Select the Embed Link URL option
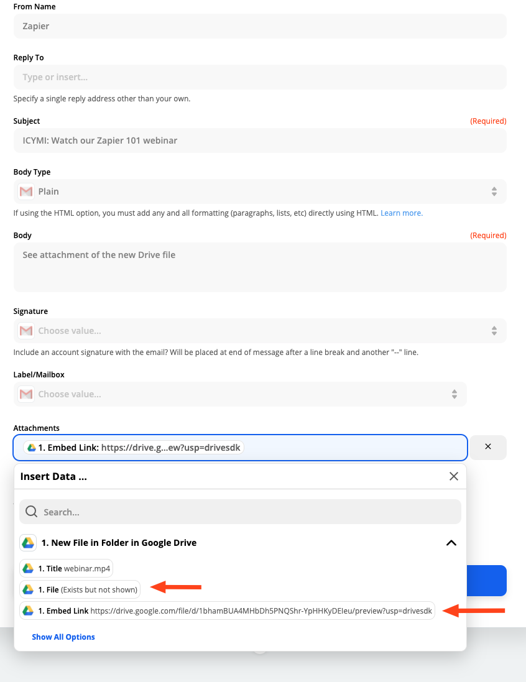 pyautogui.click(x=227, y=611)
